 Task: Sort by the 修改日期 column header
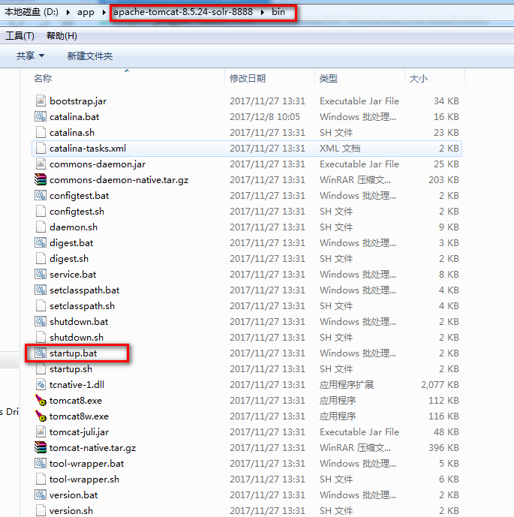[x=248, y=79]
